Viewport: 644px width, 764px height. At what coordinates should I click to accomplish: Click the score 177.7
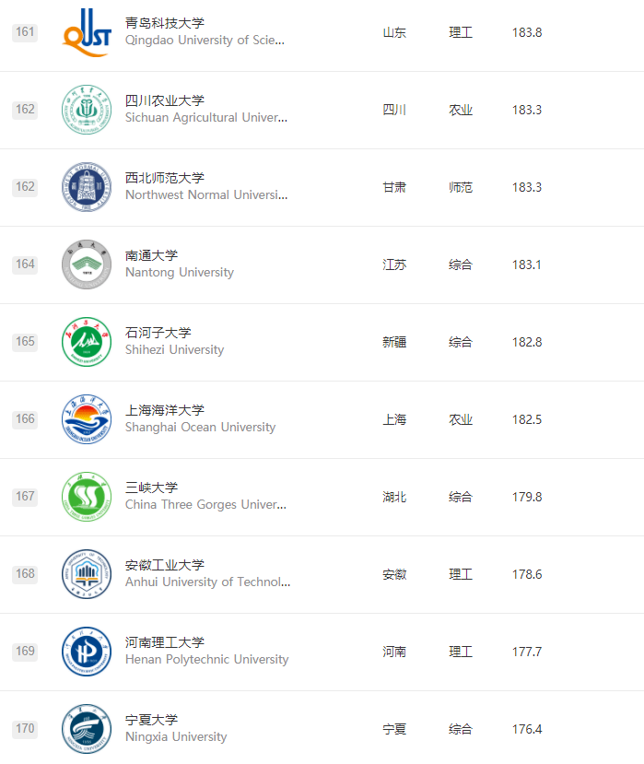pyautogui.click(x=527, y=652)
